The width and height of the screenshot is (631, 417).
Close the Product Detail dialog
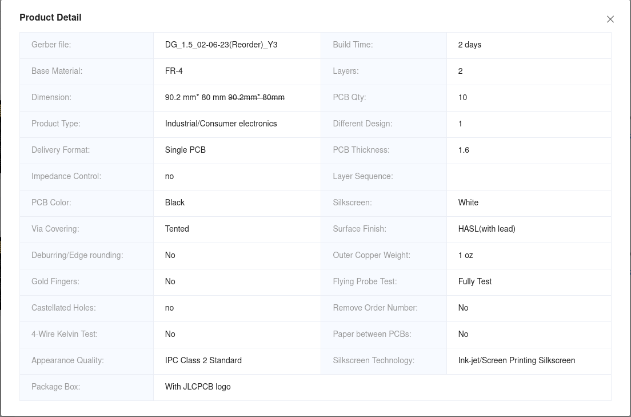pyautogui.click(x=610, y=19)
